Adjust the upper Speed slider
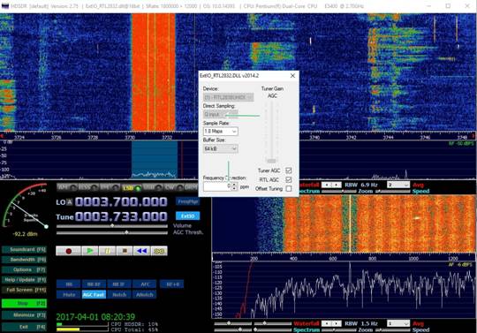477x333 pixels. pyautogui.click(x=393, y=192)
